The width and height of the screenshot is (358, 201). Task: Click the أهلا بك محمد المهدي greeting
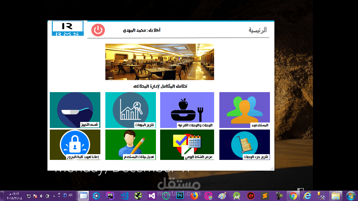tap(142, 30)
